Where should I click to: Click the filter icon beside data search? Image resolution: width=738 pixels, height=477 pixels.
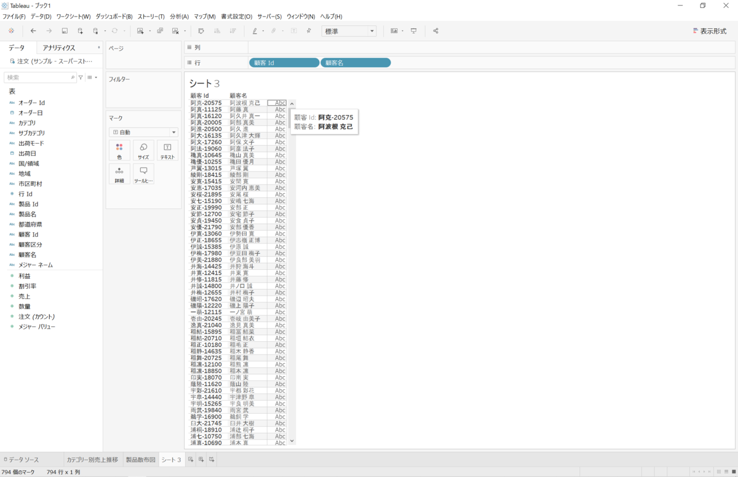pos(81,77)
